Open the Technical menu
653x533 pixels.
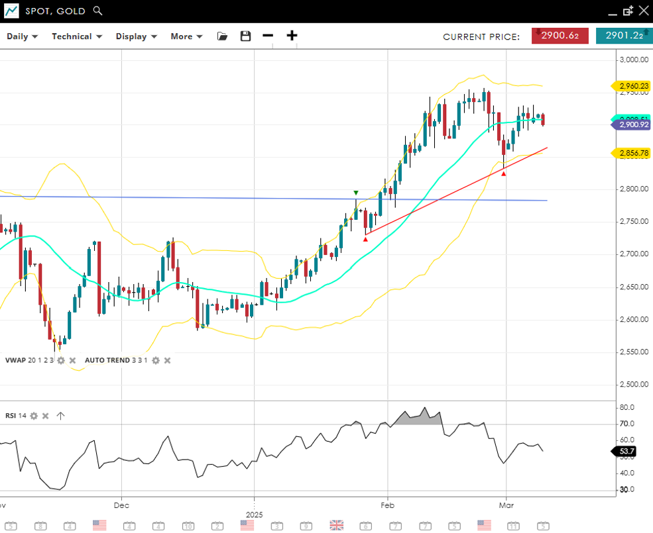tap(77, 36)
